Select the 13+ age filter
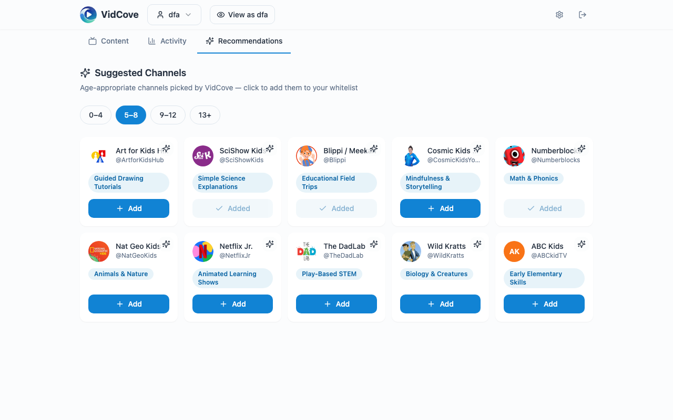 [205, 115]
